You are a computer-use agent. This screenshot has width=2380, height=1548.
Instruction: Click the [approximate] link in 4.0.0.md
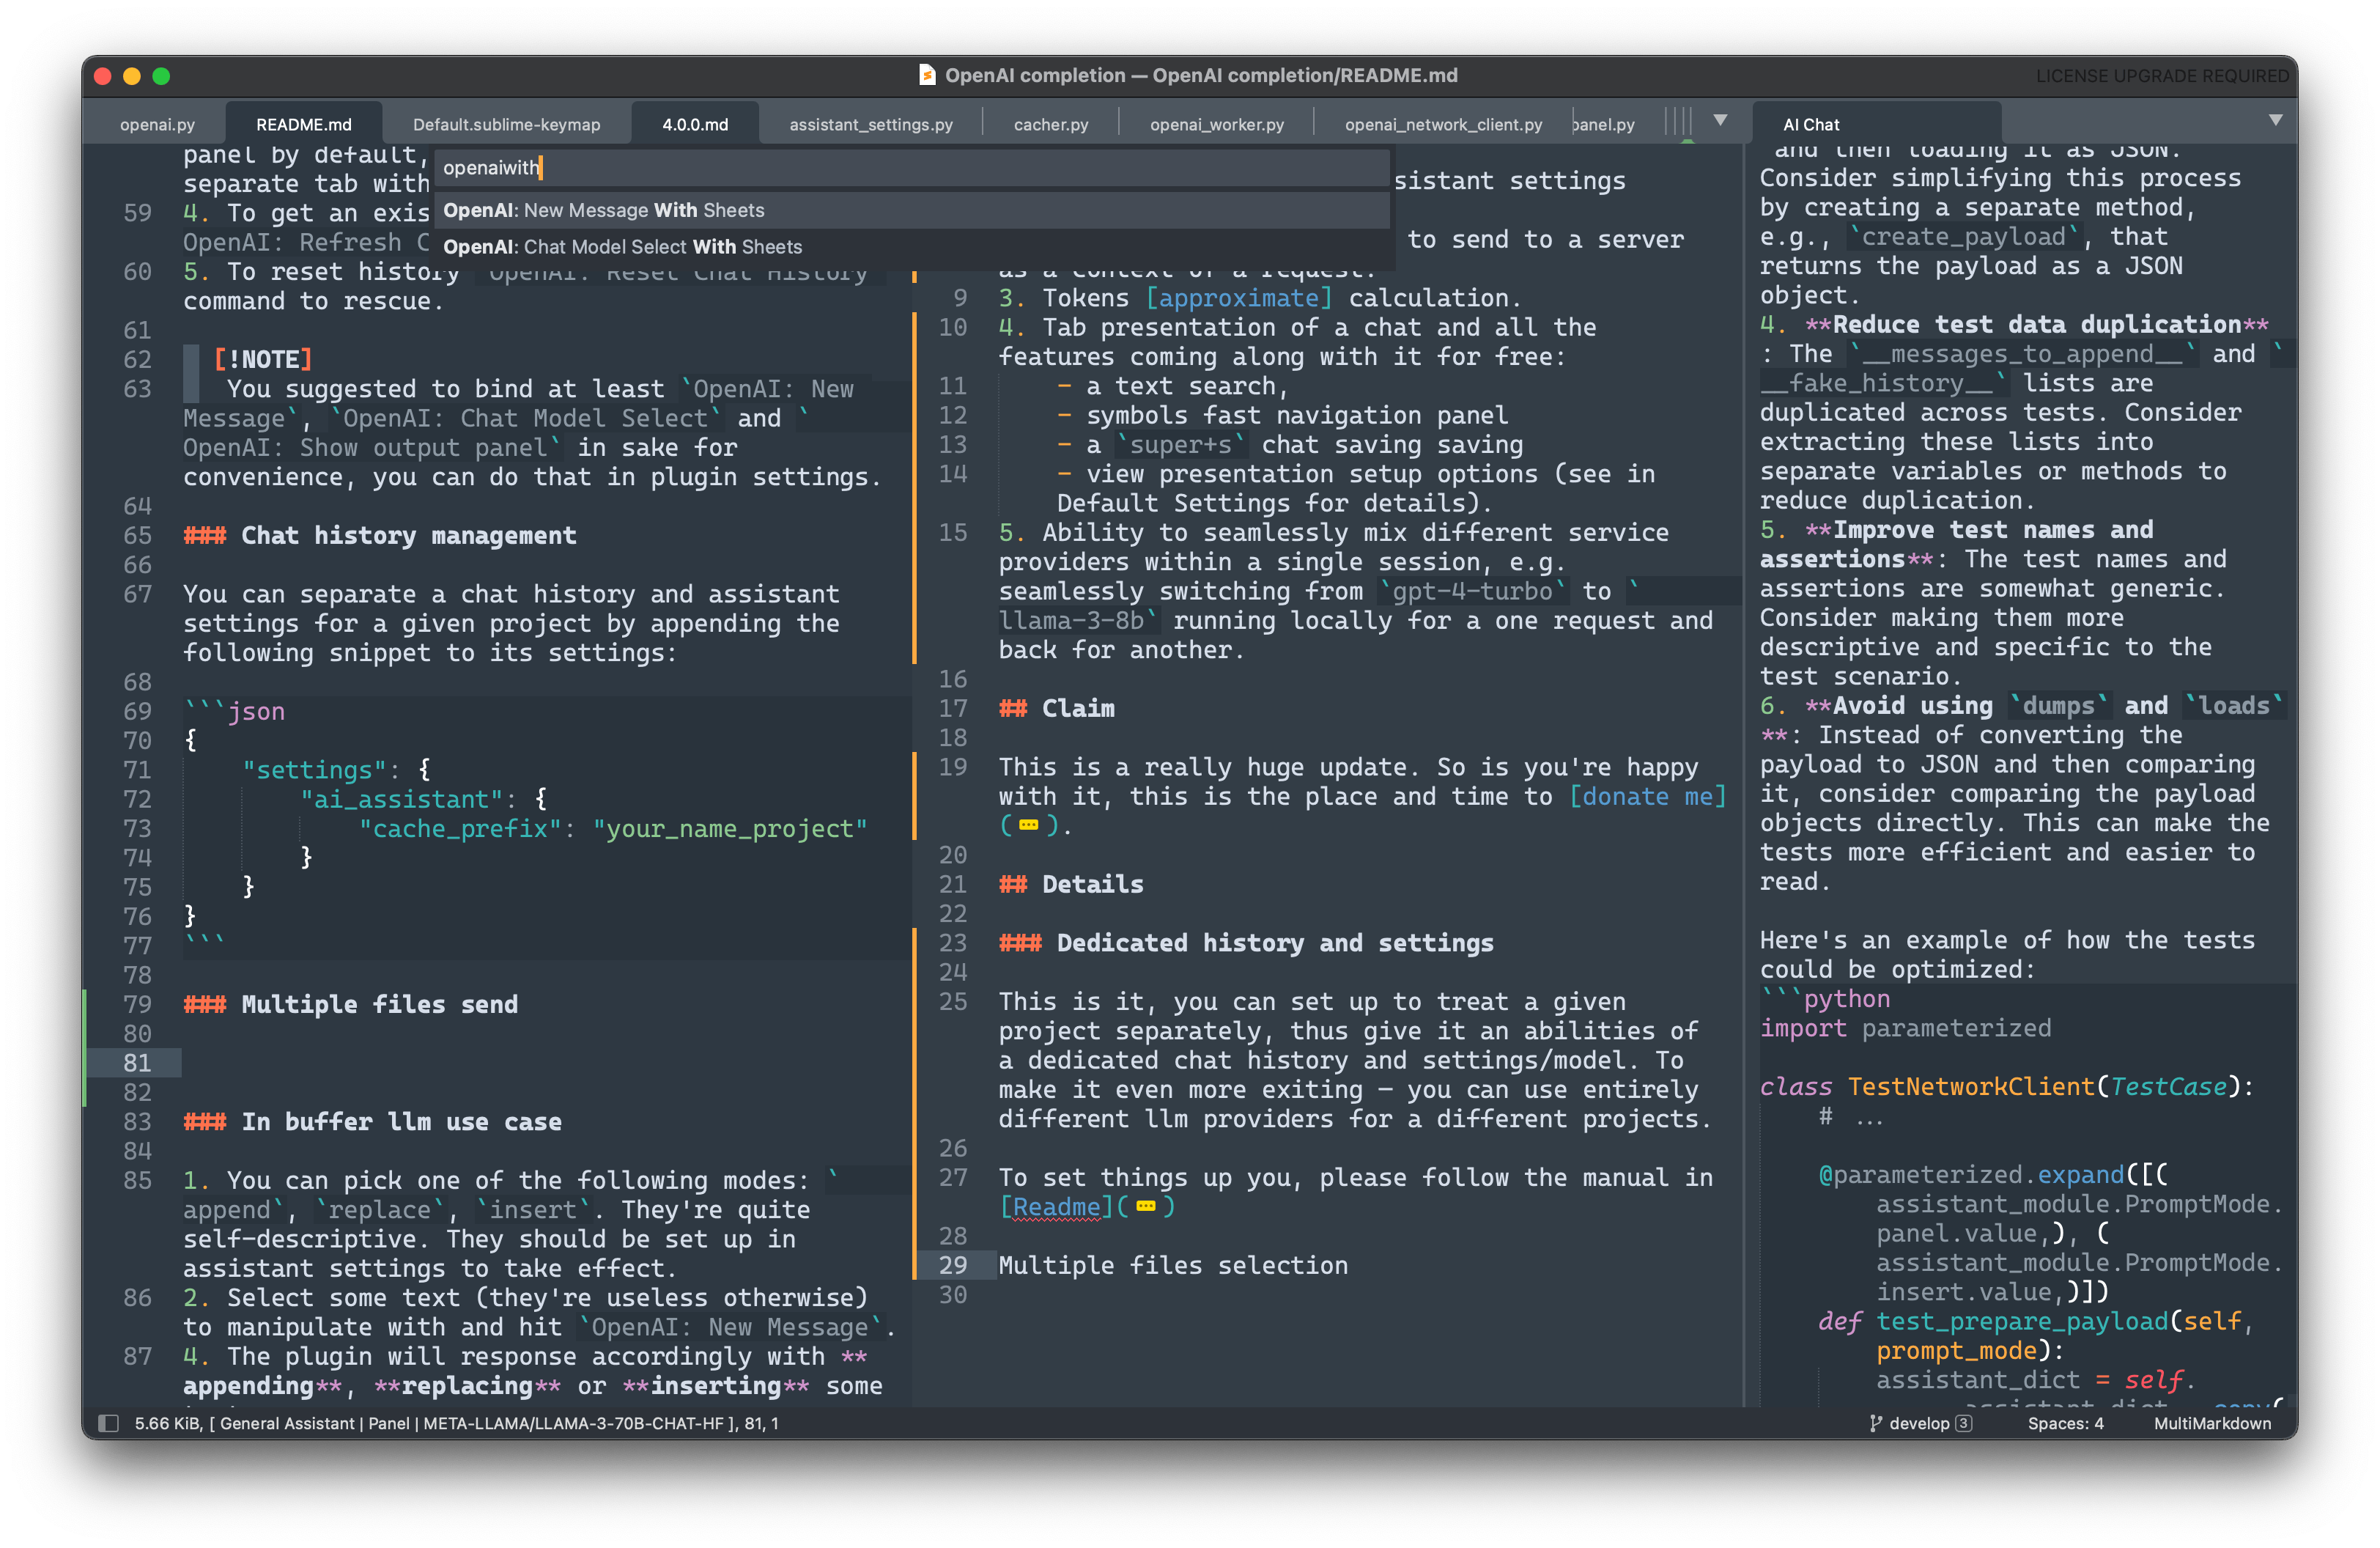point(1239,298)
